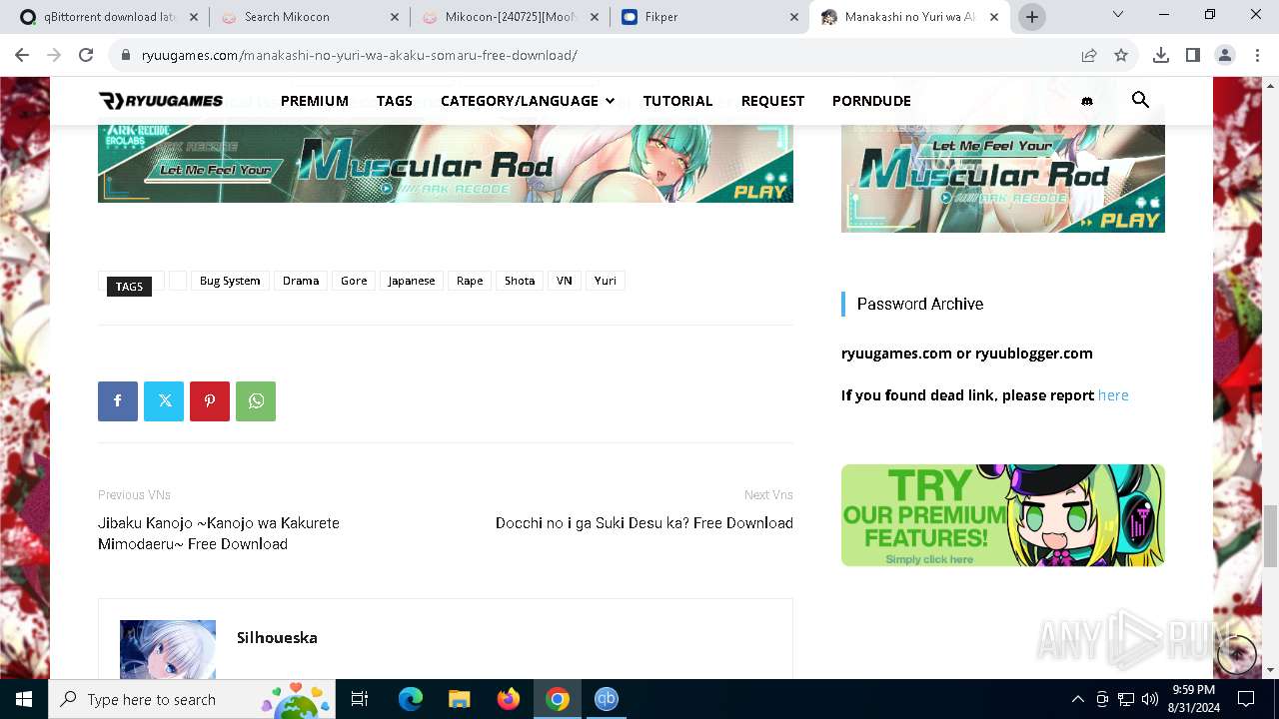Open the taskbar clock showing 9:59 PM
The image size is (1279, 719).
pyautogui.click(x=1193, y=699)
